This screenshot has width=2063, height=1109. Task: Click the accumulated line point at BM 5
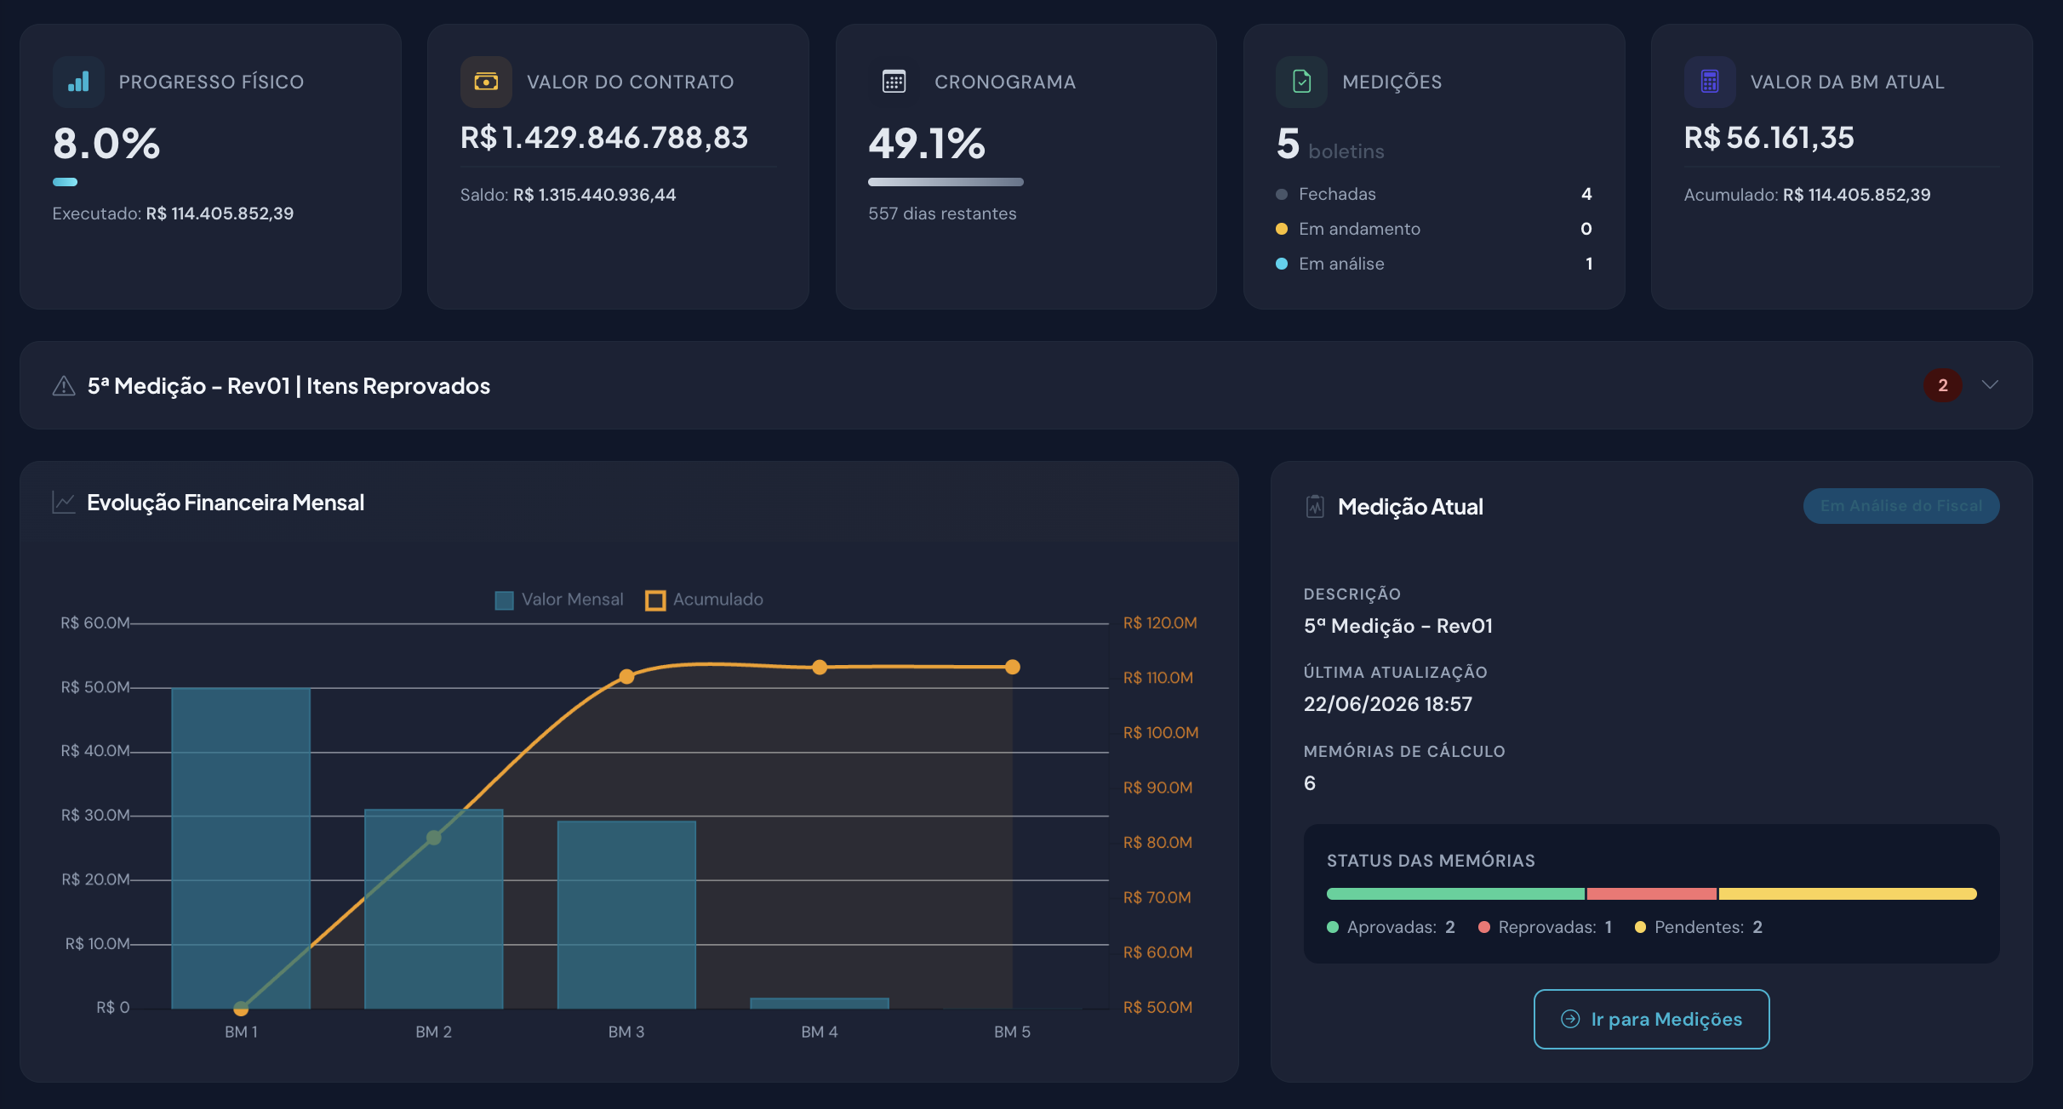(x=1012, y=667)
